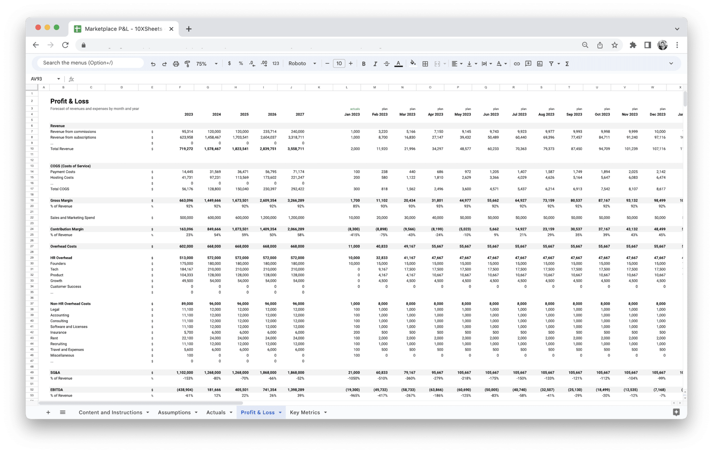Switch to the Assumptions sheet

tap(174, 412)
